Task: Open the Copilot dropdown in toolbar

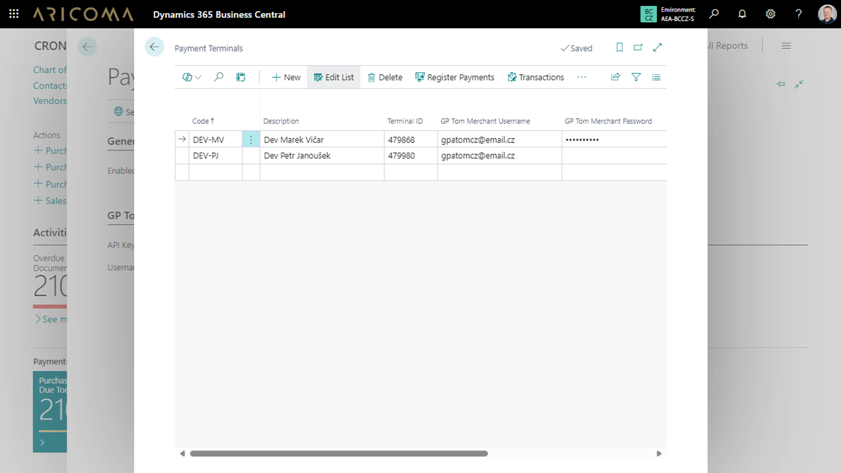Action: [192, 77]
